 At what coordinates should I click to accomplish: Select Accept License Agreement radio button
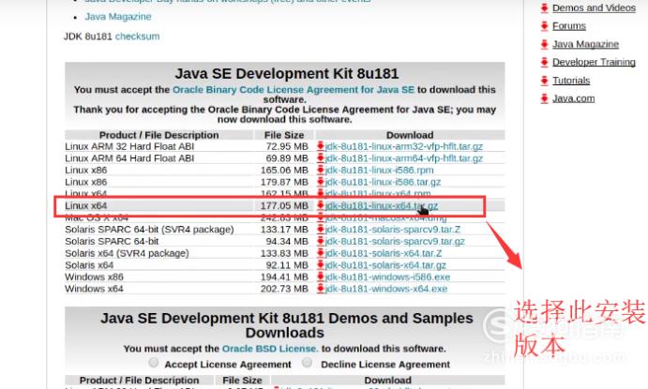point(153,363)
